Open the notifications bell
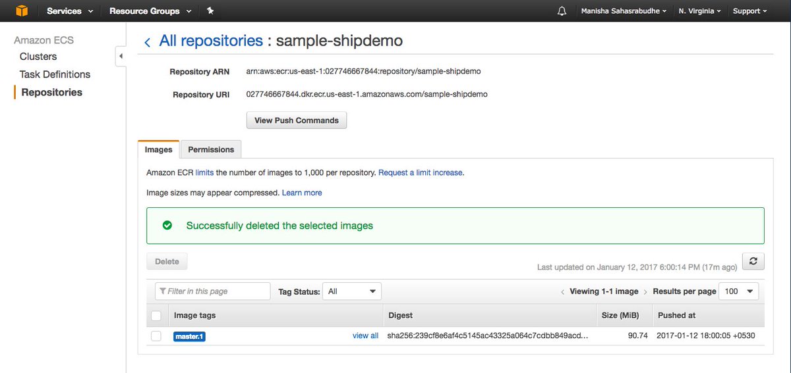 [562, 11]
